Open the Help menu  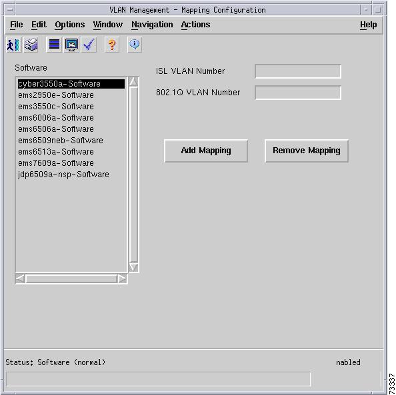point(368,25)
